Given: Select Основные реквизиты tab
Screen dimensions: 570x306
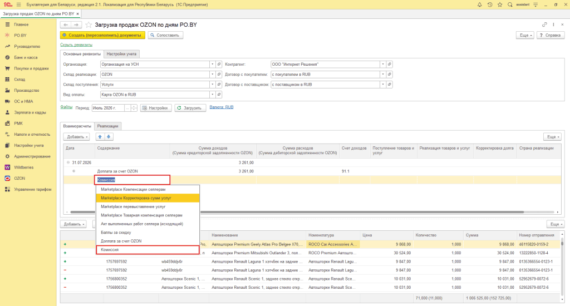Looking at the screenshot, I should tap(82, 54).
